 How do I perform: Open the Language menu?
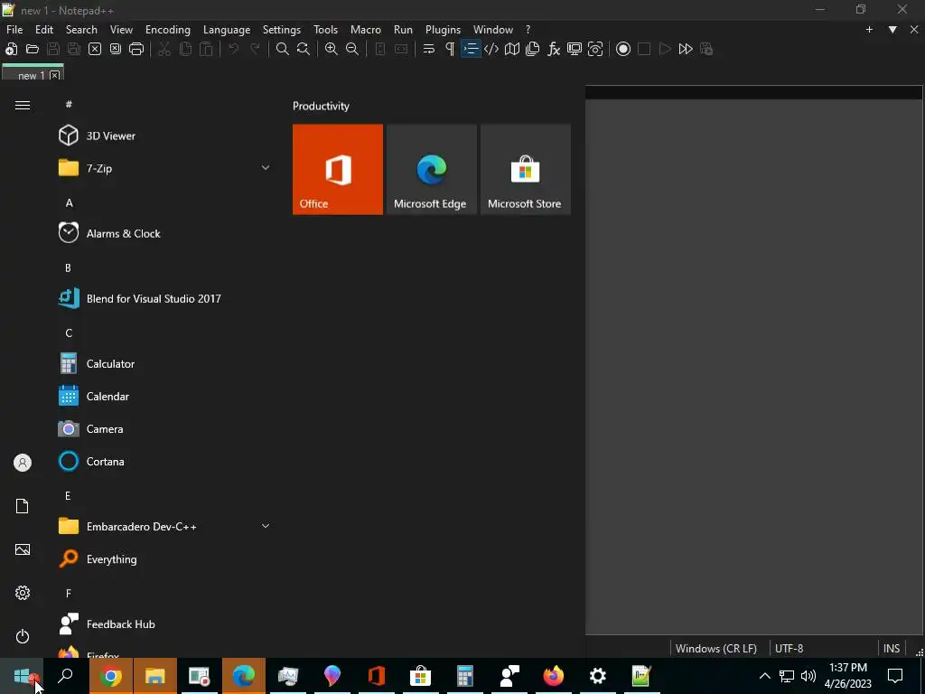(x=227, y=30)
